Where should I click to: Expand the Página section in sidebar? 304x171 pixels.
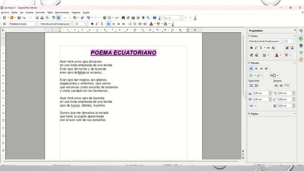249,114
